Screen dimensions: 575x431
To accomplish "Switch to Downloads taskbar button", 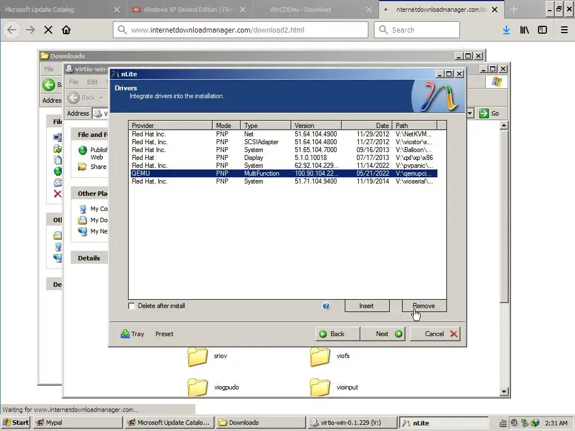I will [x=261, y=423].
